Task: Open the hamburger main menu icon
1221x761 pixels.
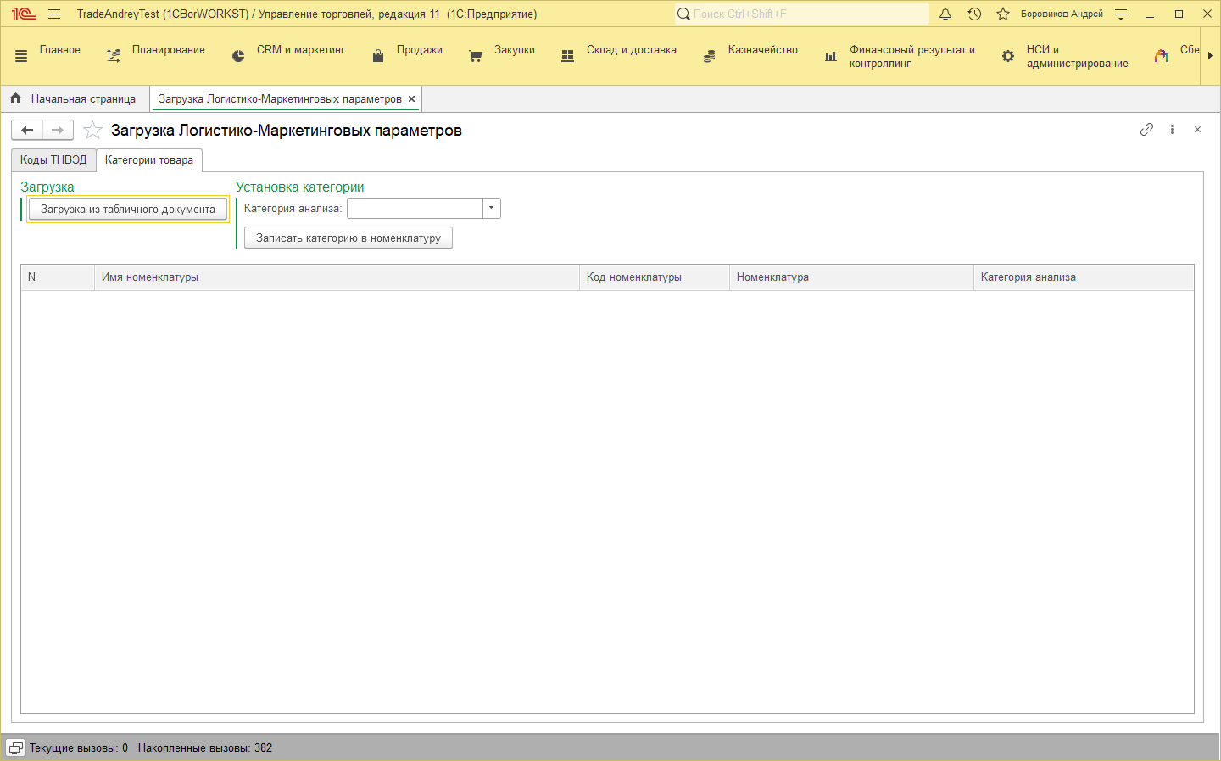Action: (x=54, y=14)
